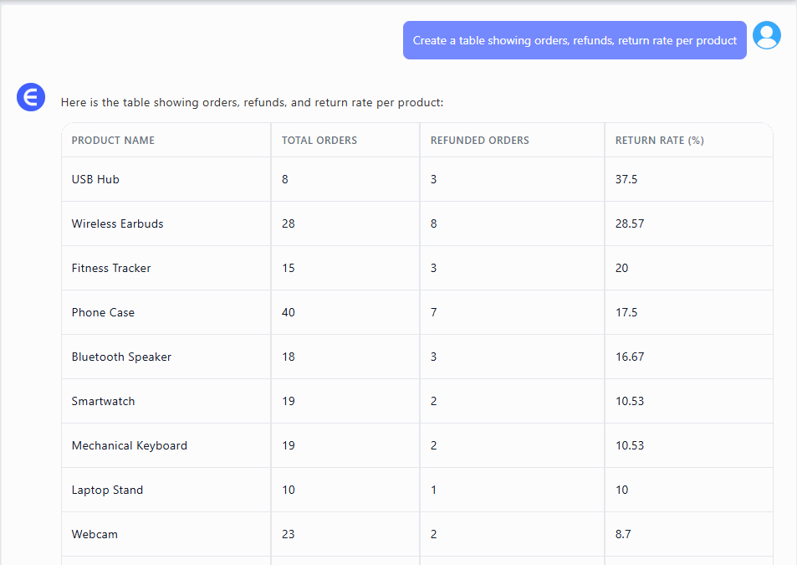The image size is (797, 565).
Task: Click the Wireless Earbuds total orders 28
Action: click(289, 223)
